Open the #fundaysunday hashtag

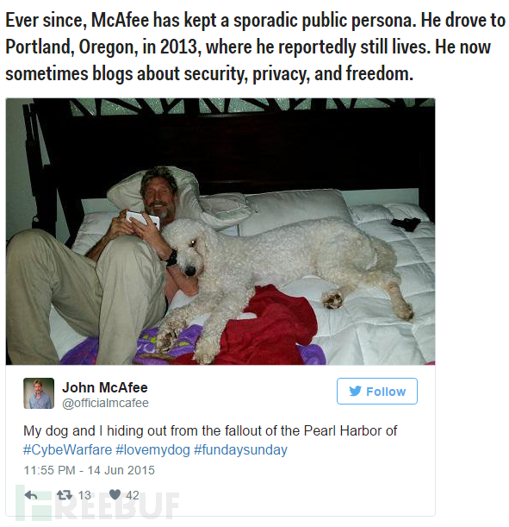coord(240,449)
